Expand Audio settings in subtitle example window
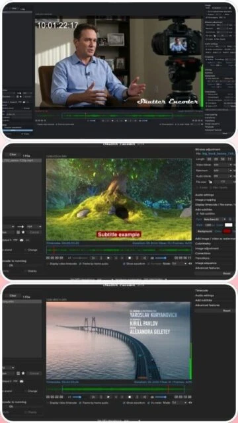The height and width of the screenshot is (423, 238). click(204, 195)
